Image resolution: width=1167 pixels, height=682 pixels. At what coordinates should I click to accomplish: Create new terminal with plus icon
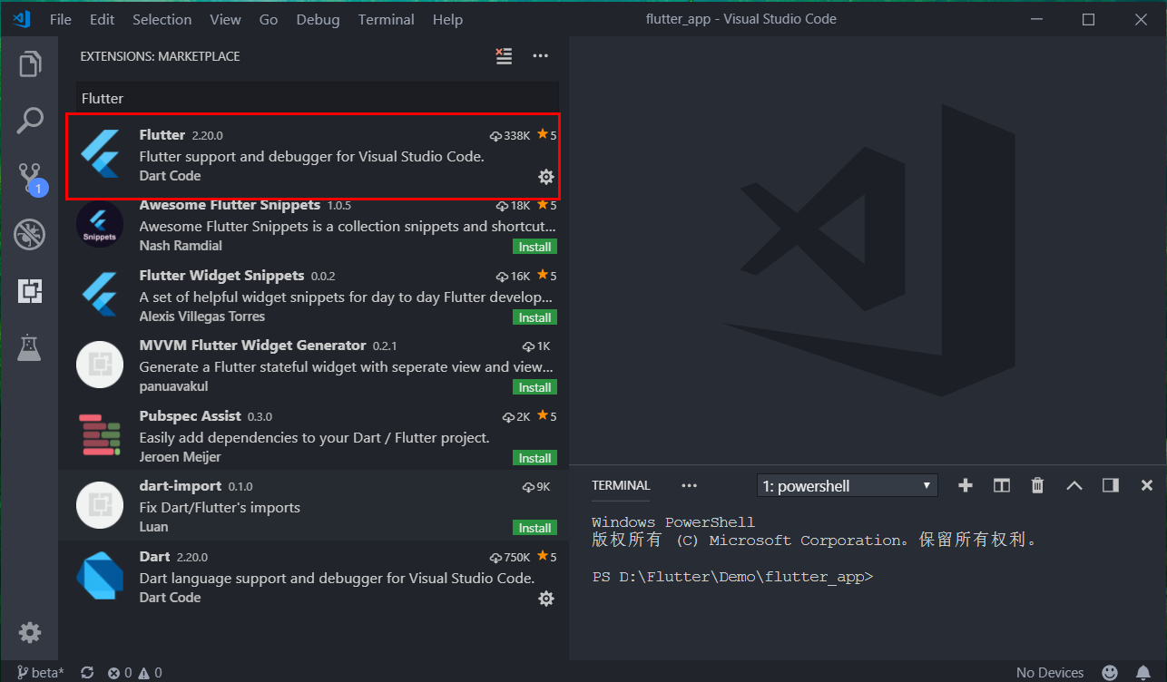pyautogui.click(x=966, y=485)
